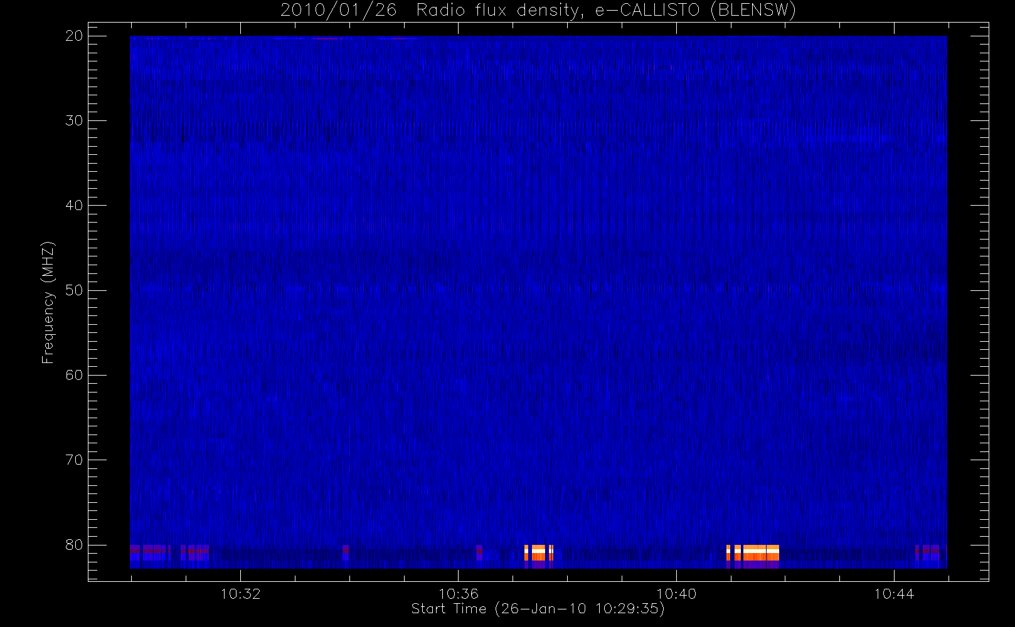Click the 10:44 time tick label
This screenshot has width=1015, height=627.
tap(894, 594)
